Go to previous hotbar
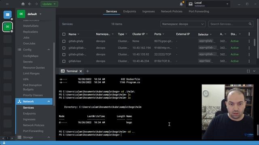This screenshot has height=145, width=259. pyautogui.click(x=3, y=138)
